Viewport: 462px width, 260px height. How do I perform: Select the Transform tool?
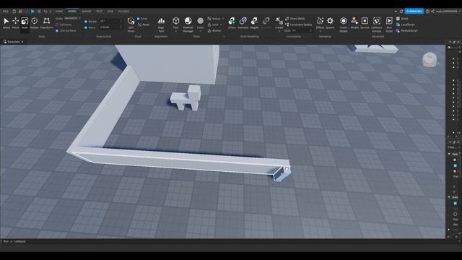(46, 23)
